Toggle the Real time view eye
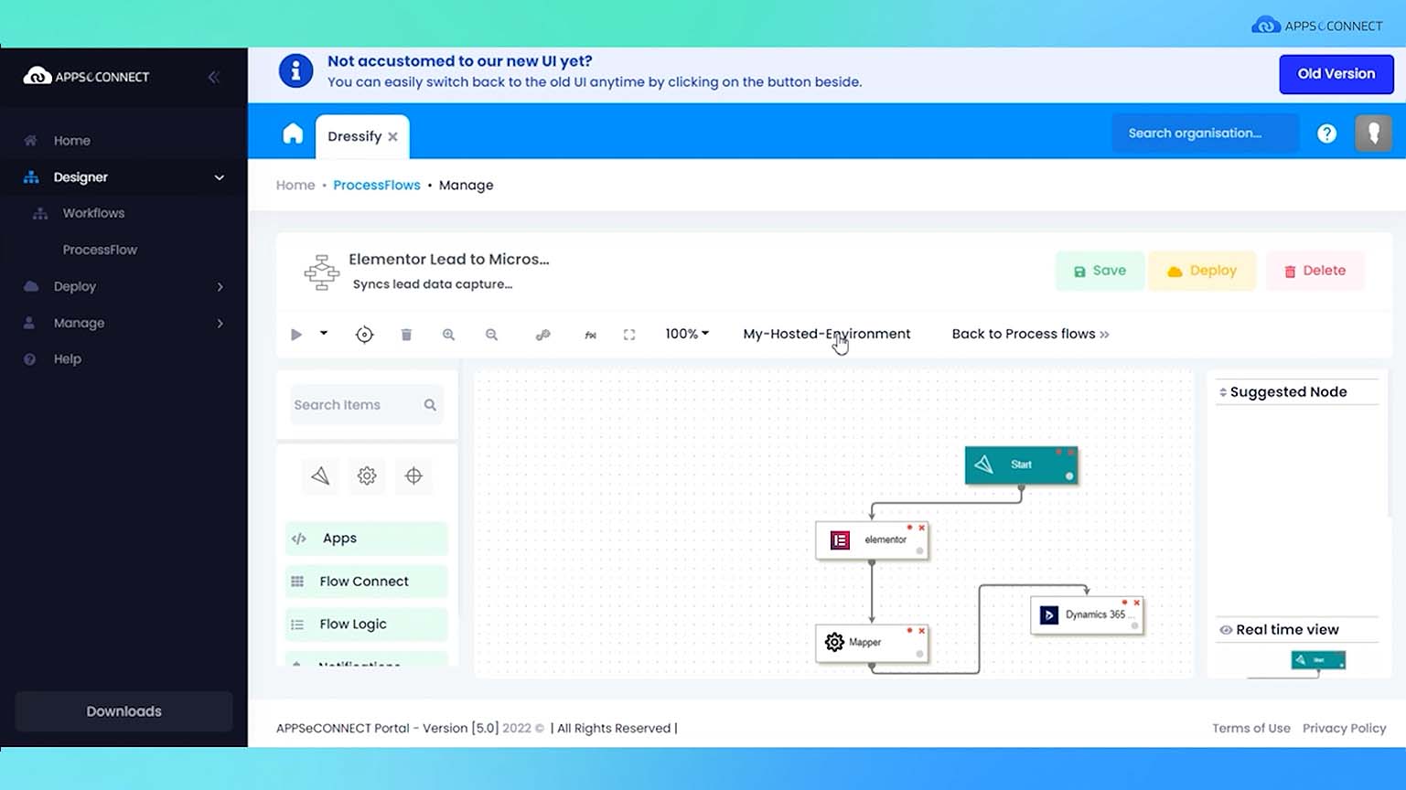Screen dimensions: 1406x790 coord(1226,630)
